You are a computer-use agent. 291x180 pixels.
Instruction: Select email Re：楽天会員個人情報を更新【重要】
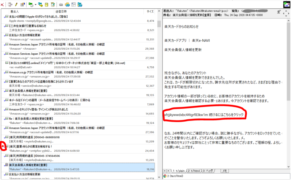[79, 121]
